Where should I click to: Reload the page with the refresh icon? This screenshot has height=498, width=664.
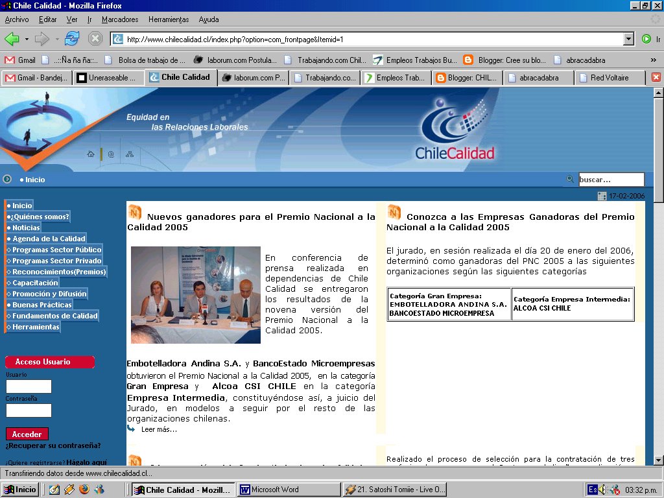[x=72, y=39]
